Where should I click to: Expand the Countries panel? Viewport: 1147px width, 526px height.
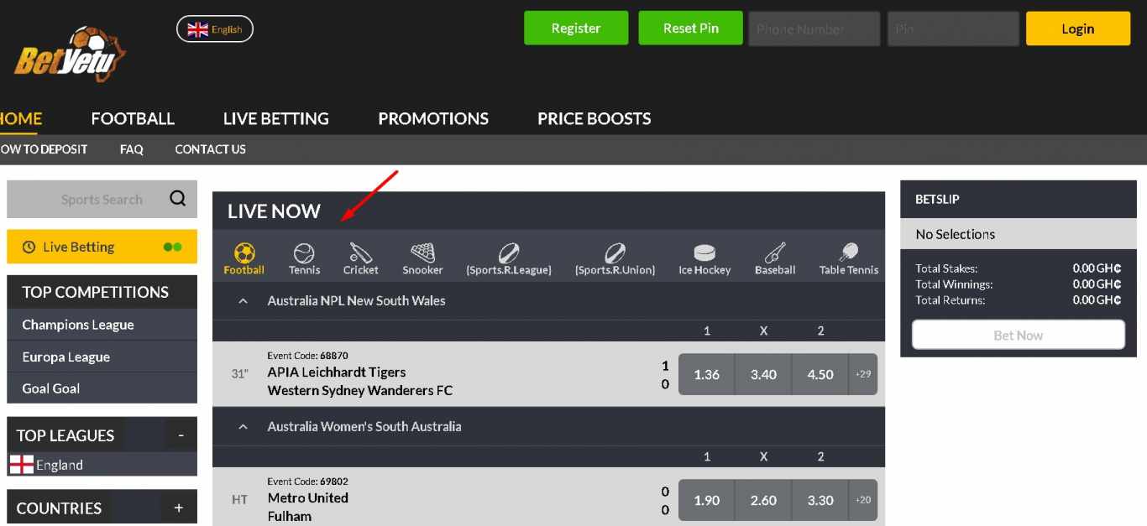(x=179, y=508)
